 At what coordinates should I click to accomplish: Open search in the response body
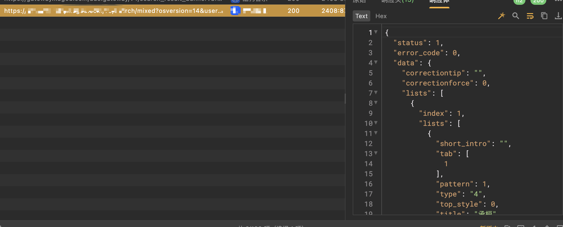click(516, 16)
